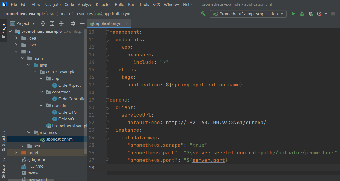
Task: Click the prometheus-example breadcrumb
Action: [x=24, y=14]
